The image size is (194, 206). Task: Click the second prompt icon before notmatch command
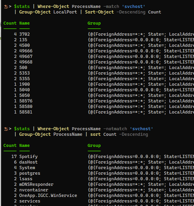(6, 129)
